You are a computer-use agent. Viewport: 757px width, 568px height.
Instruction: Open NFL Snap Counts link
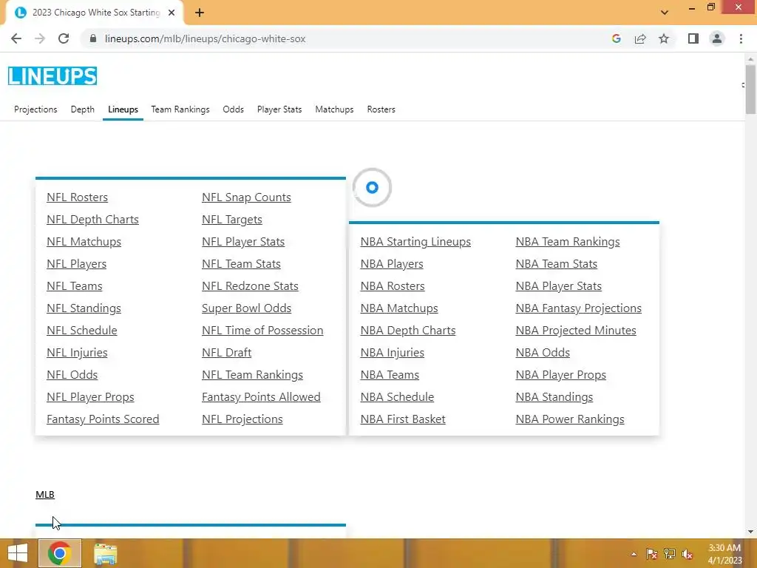[x=246, y=197]
